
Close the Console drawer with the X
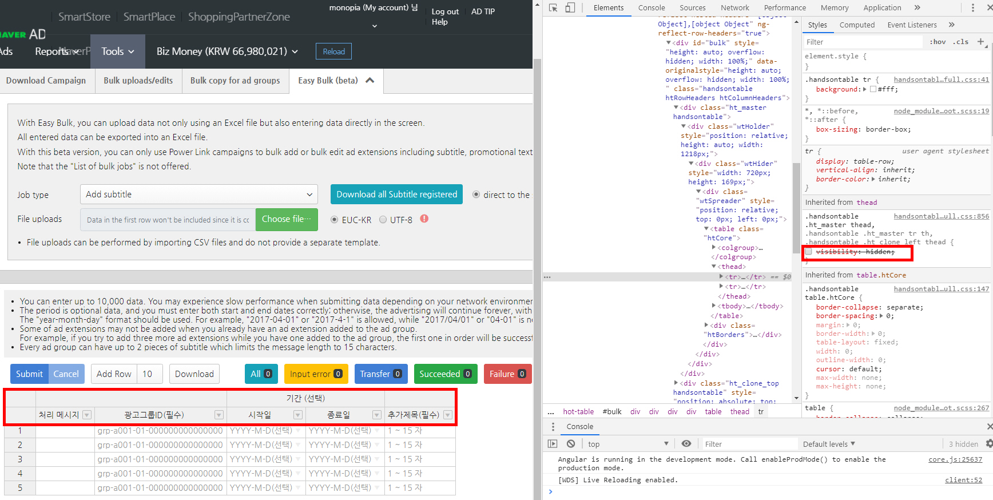[x=990, y=427]
